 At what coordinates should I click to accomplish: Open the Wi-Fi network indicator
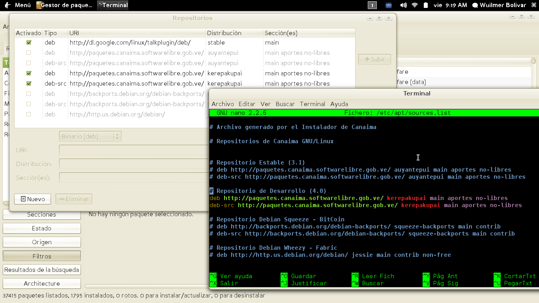click(414, 5)
